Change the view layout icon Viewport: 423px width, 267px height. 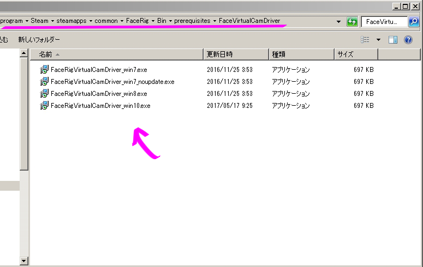365,40
